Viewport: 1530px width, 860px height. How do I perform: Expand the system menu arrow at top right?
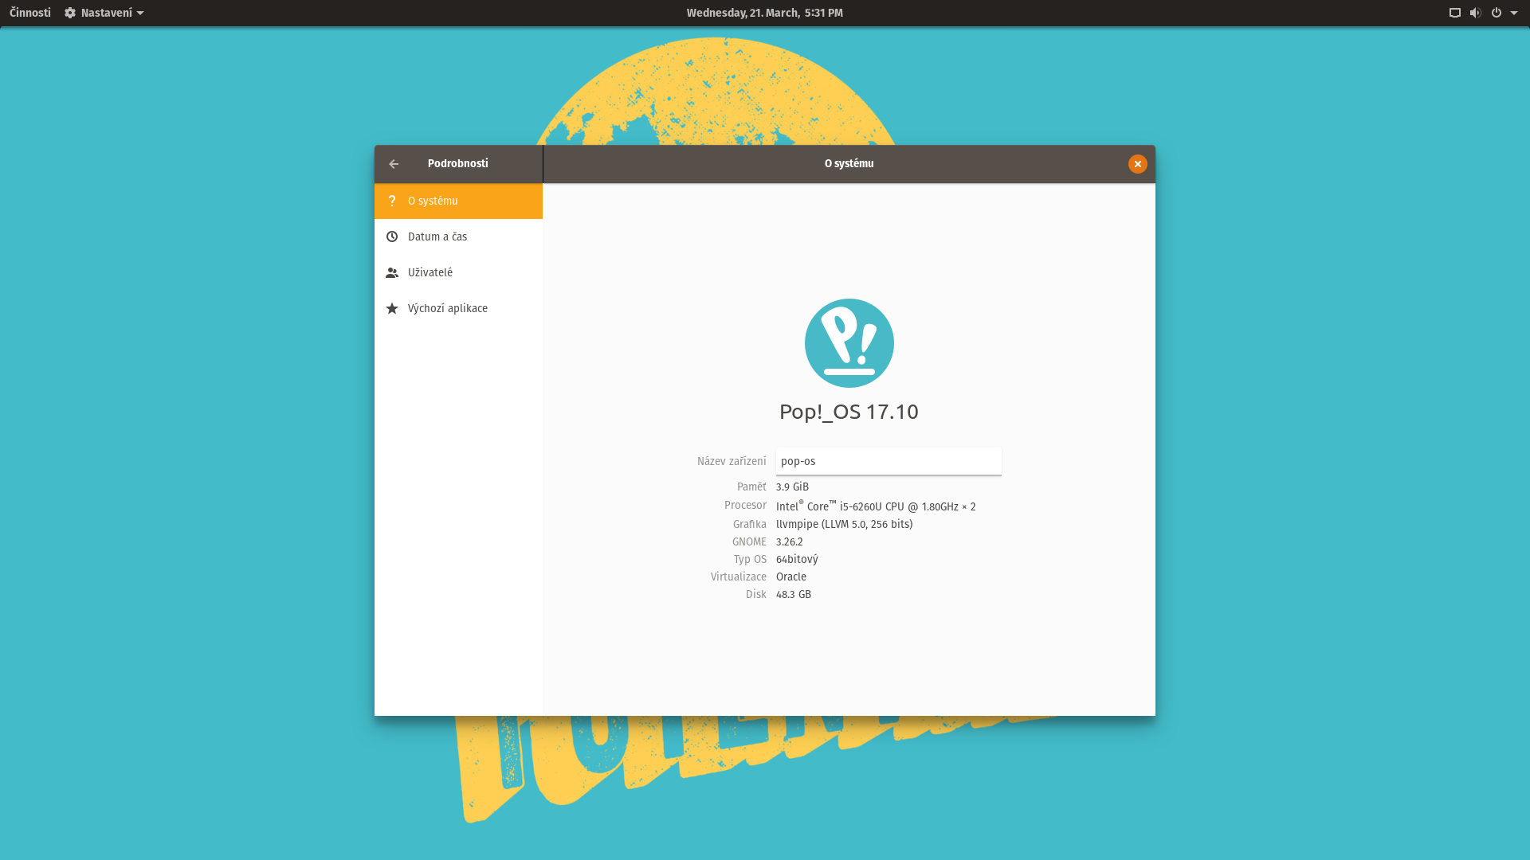pos(1513,13)
